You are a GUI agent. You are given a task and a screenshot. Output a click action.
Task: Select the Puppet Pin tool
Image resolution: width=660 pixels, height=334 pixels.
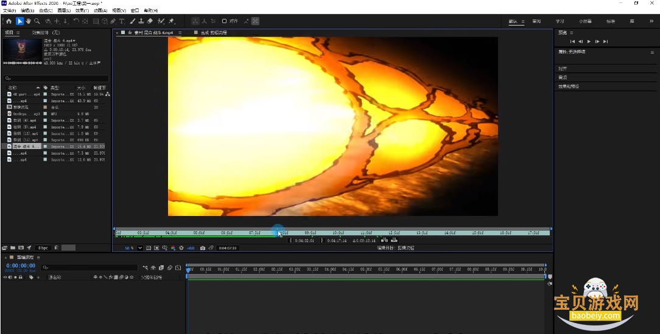pos(171,21)
